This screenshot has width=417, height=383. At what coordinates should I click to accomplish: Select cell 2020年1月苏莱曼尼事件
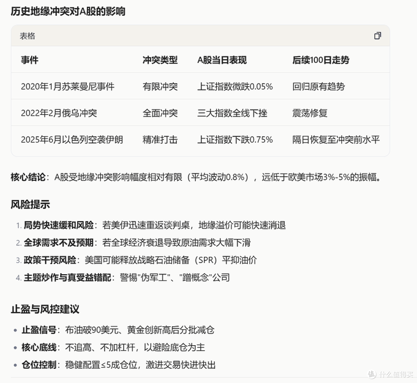[x=68, y=86]
